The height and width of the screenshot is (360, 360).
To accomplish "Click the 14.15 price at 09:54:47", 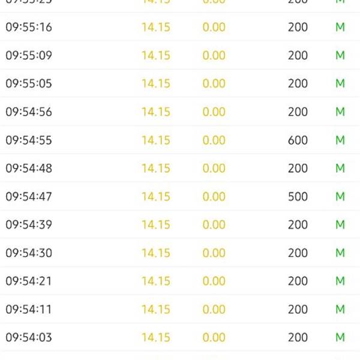I will pyautogui.click(x=156, y=197).
